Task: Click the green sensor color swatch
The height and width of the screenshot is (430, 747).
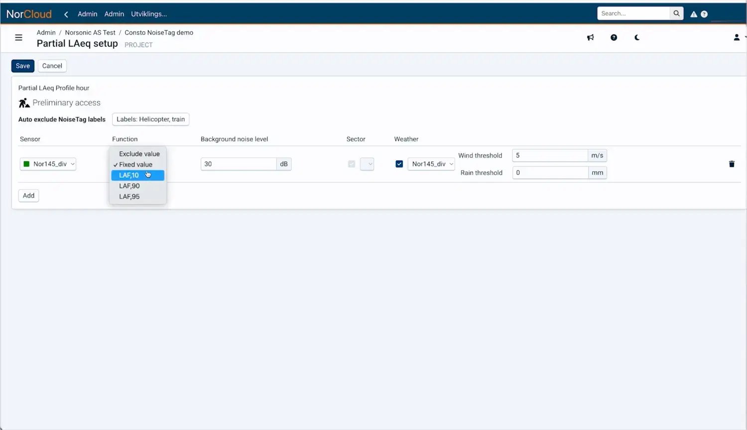Action: [26, 164]
